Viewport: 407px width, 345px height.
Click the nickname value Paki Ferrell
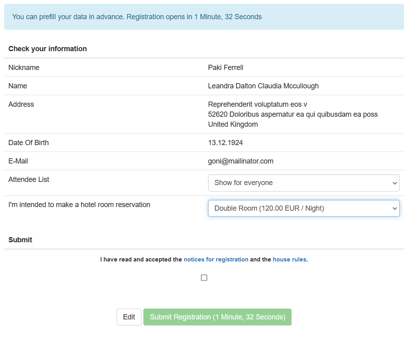(225, 68)
